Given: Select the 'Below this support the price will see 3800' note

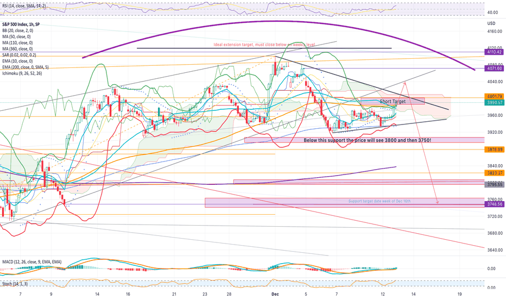Looking at the screenshot, I should pyautogui.click(x=367, y=140).
